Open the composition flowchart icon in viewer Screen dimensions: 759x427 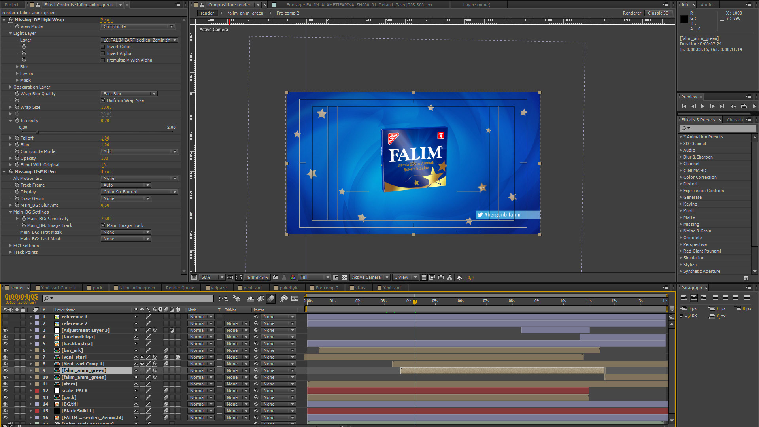pyautogui.click(x=449, y=278)
